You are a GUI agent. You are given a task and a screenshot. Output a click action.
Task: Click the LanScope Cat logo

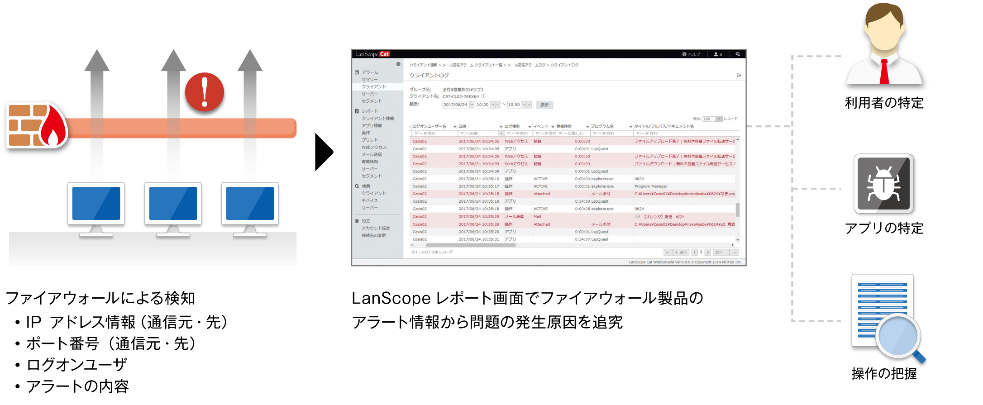[372, 54]
